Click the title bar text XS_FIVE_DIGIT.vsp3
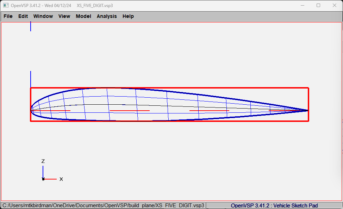This screenshot has height=209, width=343. [95, 6]
